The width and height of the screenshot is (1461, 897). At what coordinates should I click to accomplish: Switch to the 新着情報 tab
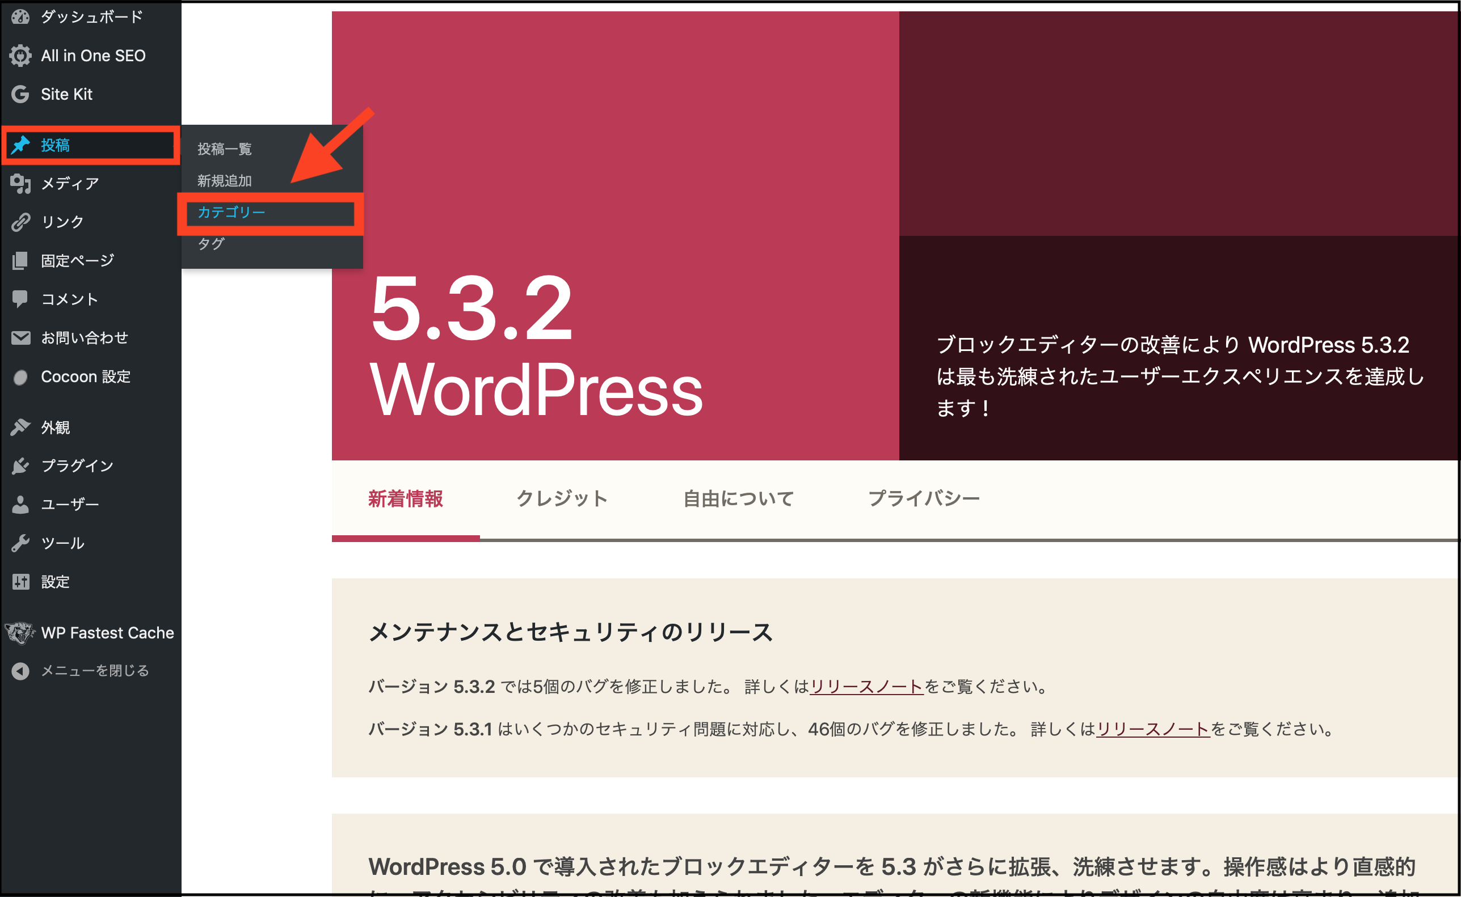pos(406,499)
